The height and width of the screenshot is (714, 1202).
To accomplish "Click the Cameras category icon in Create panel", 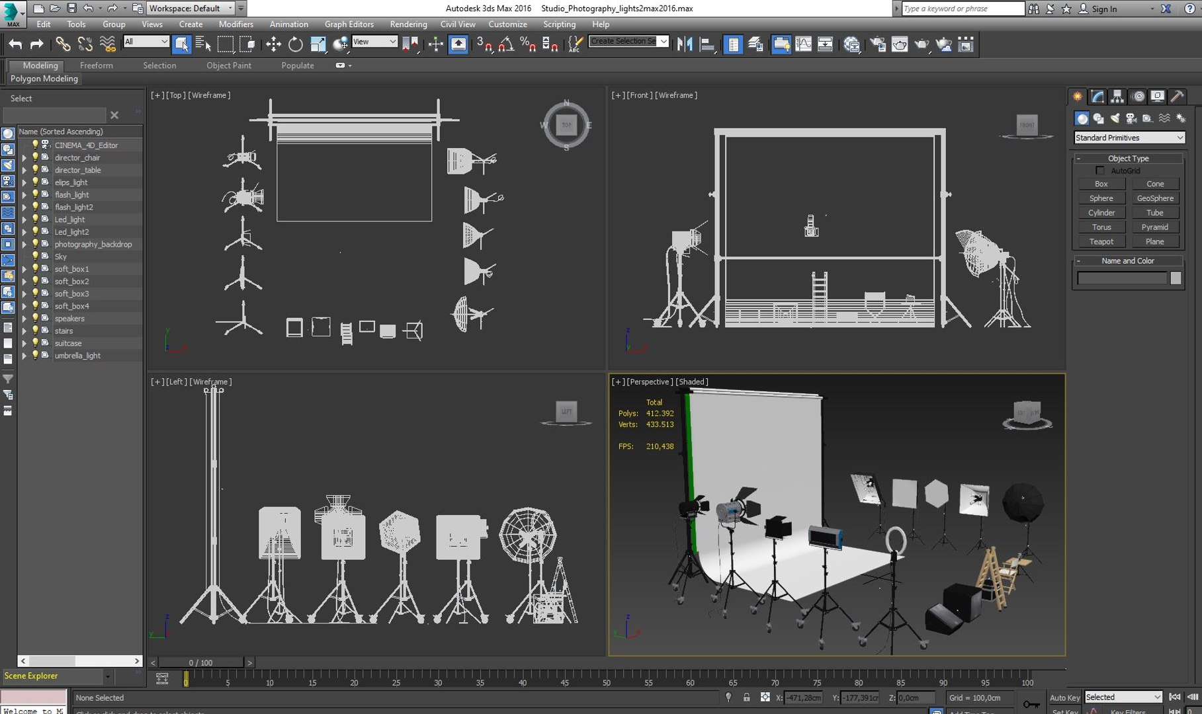I will click(x=1131, y=118).
